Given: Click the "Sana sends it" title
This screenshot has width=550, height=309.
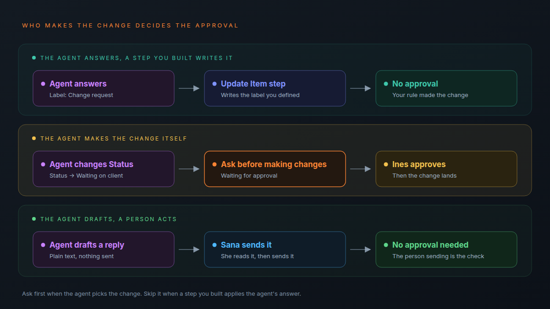Looking at the screenshot, I should tap(246, 245).
